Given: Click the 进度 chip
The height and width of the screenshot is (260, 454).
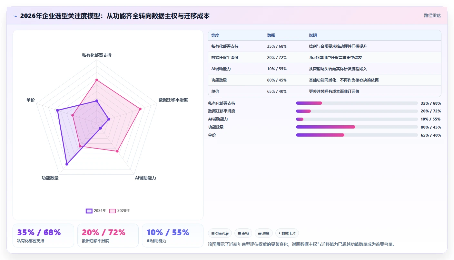Looking at the screenshot, I should point(264,233).
